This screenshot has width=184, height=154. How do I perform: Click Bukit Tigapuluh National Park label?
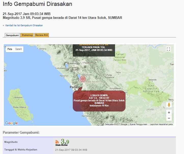click(x=151, y=88)
